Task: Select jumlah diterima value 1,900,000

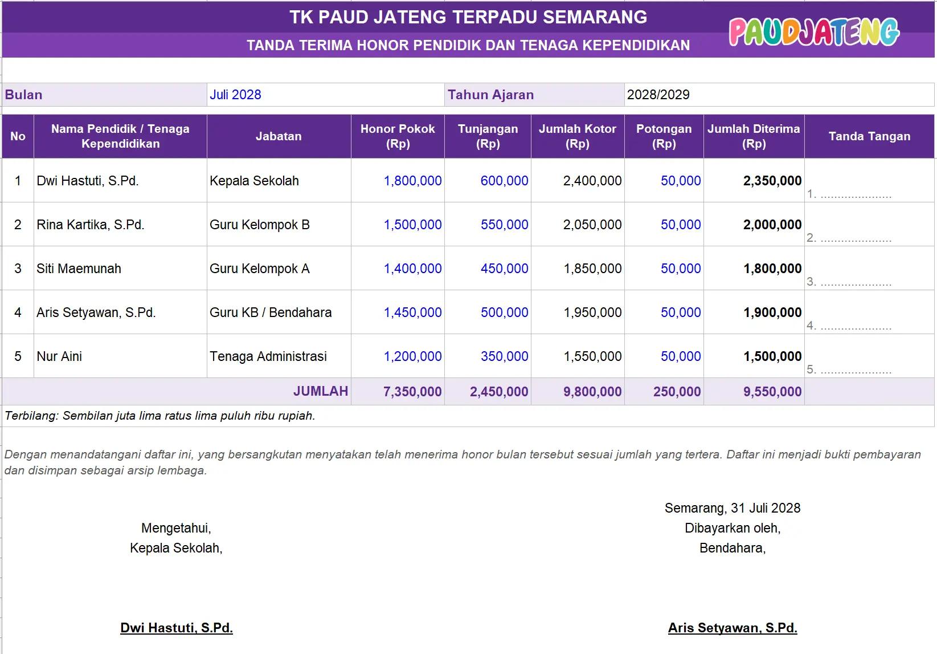Action: click(x=754, y=312)
